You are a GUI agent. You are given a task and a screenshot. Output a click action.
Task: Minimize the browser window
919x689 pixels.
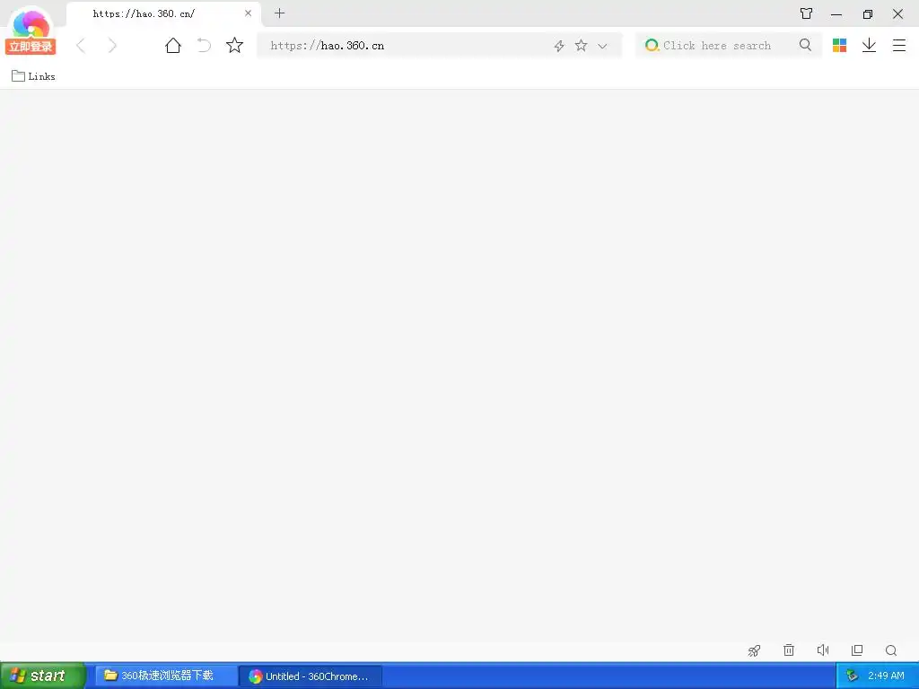[x=836, y=14]
